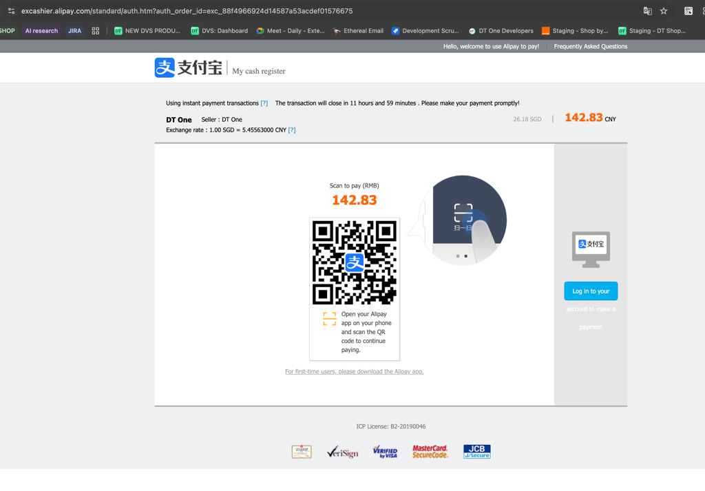This screenshot has width=705, height=491.
Task: Open the AI research bookmark
Action: point(41,30)
